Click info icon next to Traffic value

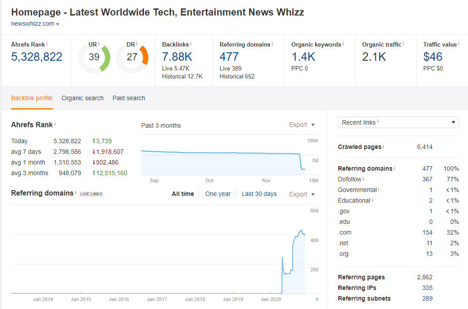(x=459, y=44)
